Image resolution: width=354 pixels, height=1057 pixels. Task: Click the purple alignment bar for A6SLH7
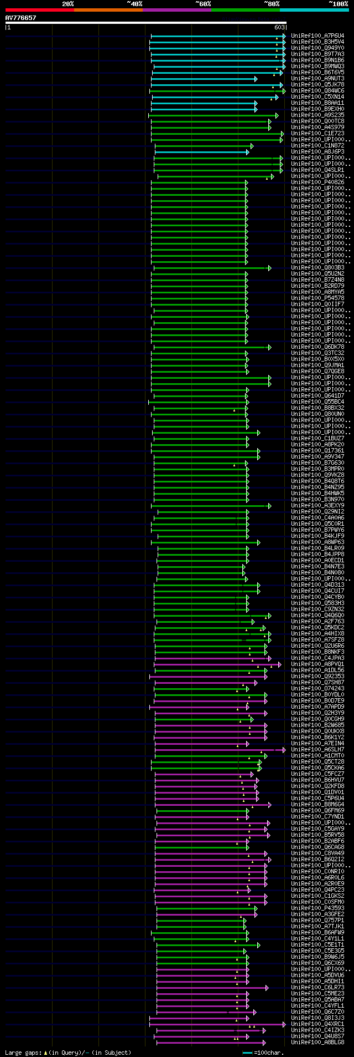(220, 750)
